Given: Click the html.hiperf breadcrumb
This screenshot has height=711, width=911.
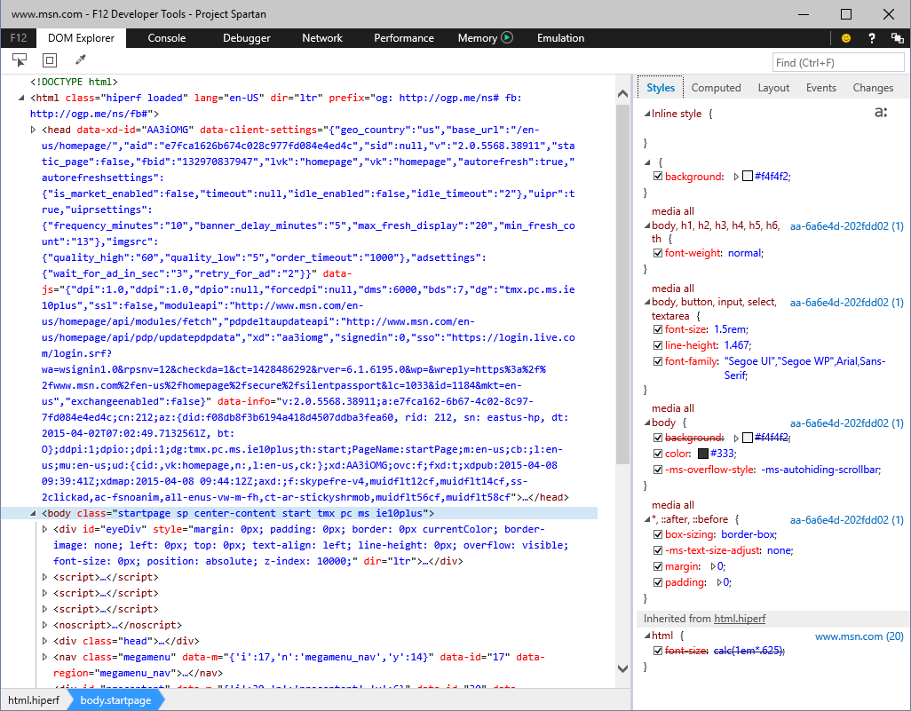Looking at the screenshot, I should (36, 700).
